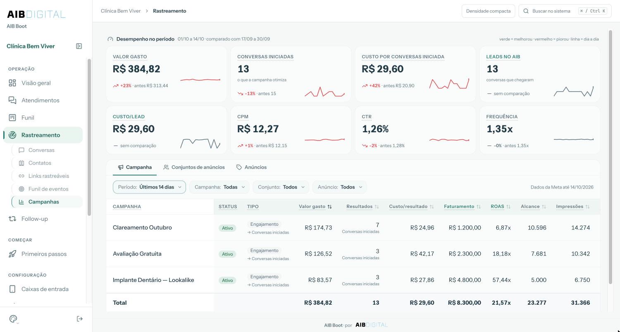The image size is (620, 332).
Task: Click the Clínica Bem Viver breadcrumb
Action: 121,11
